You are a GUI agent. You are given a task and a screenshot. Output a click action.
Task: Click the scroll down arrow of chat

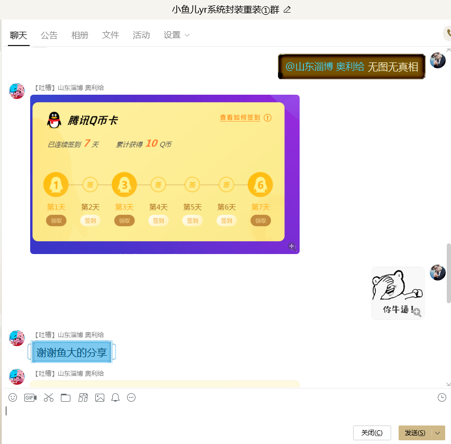point(448,384)
